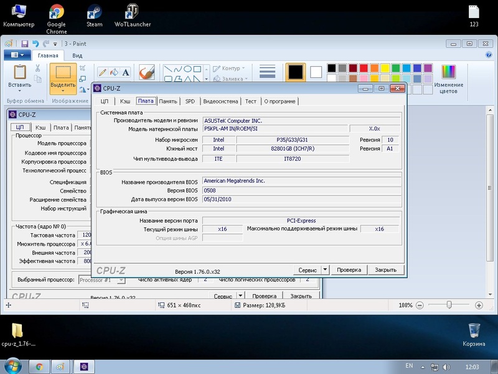The image size is (498, 374).
Task: Switch to the Вид ribbon tab in Paint
Action: pyautogui.click(x=77, y=55)
